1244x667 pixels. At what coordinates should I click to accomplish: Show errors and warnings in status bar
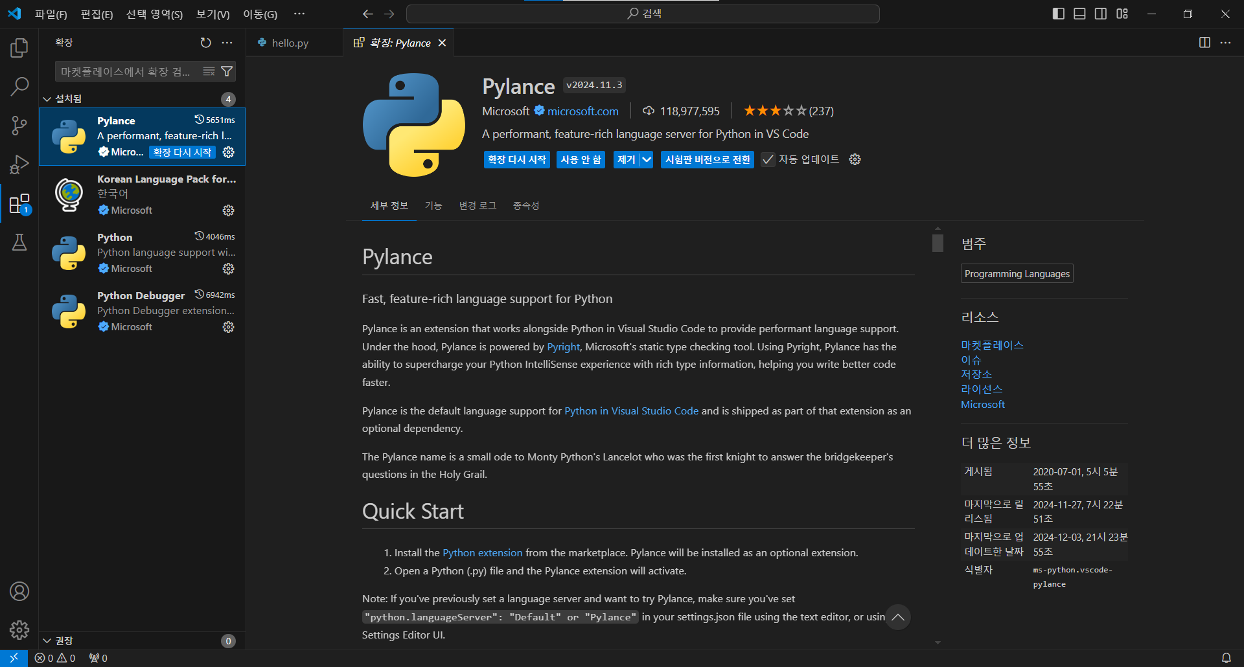pos(55,658)
